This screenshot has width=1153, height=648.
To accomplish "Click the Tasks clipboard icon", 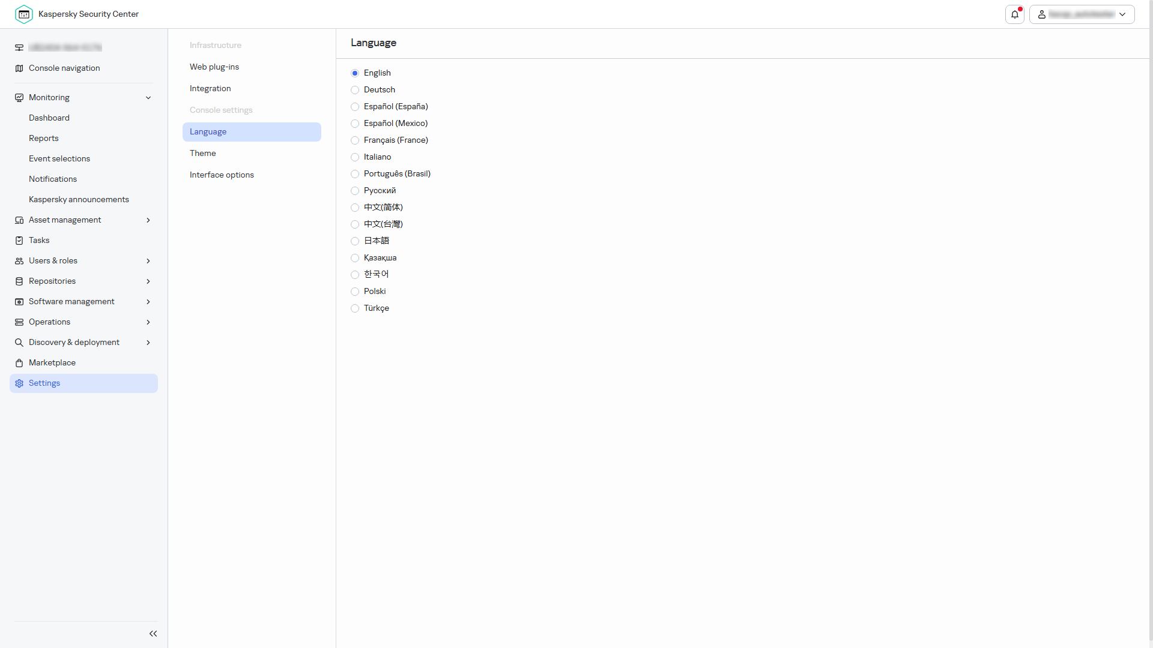I will pyautogui.click(x=19, y=241).
